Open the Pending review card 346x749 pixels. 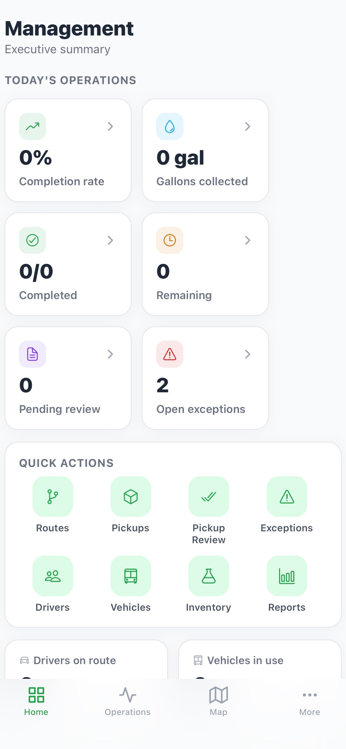pos(68,378)
